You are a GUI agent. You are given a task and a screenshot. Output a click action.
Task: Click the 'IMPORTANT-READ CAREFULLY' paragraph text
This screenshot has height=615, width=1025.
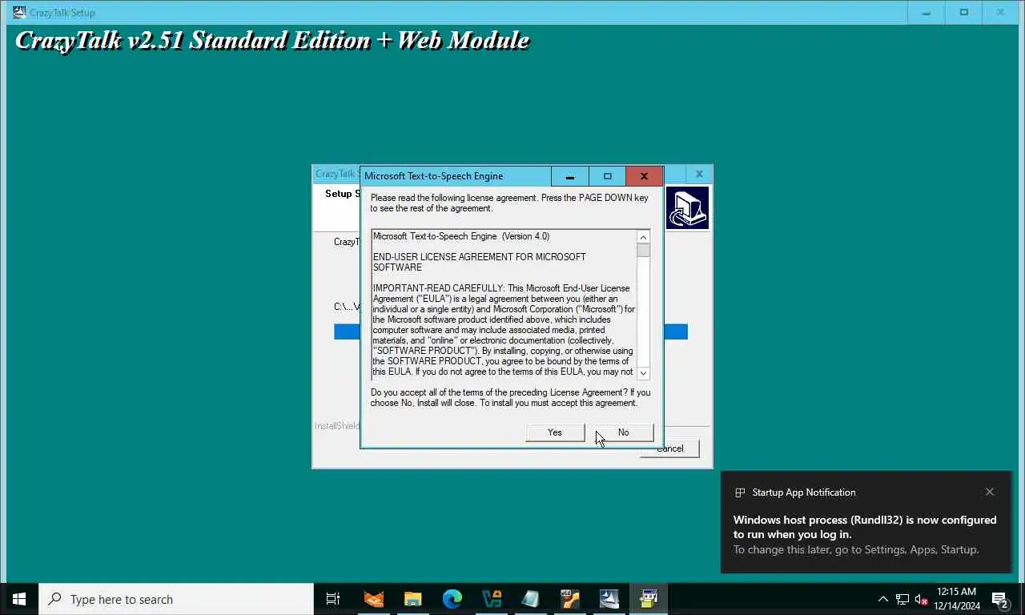coord(504,330)
